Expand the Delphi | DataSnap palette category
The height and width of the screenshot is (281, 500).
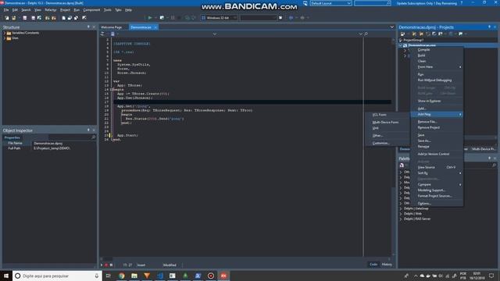click(x=401, y=208)
